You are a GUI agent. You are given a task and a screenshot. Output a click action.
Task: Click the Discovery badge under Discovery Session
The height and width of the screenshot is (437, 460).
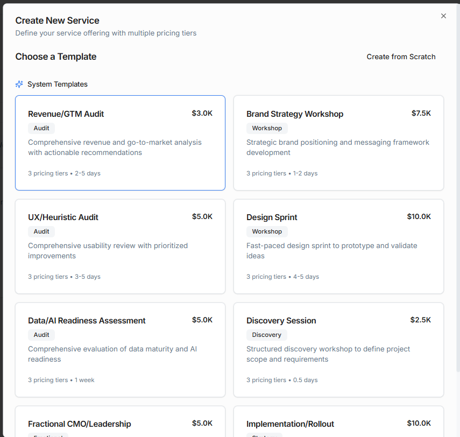click(x=267, y=335)
